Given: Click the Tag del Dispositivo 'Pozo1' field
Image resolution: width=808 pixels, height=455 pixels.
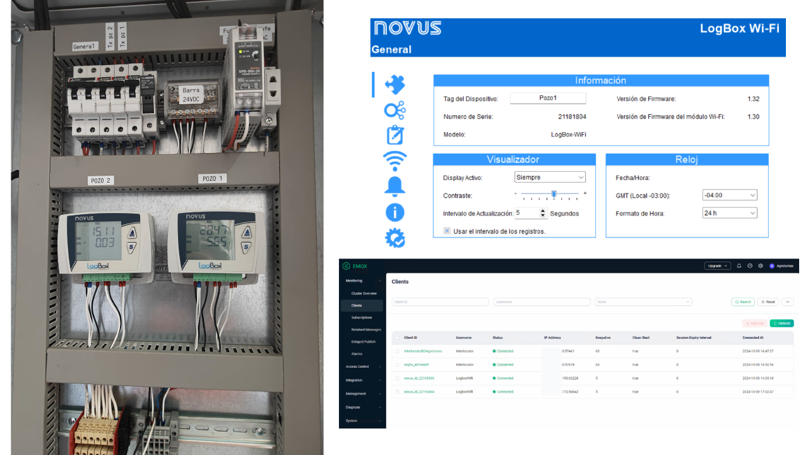Looking at the screenshot, I should tap(548, 99).
